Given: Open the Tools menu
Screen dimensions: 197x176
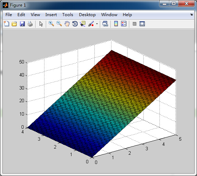Looking at the screenshot, I should pyautogui.click(x=68, y=15).
